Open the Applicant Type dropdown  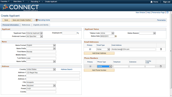coord(41,33)
